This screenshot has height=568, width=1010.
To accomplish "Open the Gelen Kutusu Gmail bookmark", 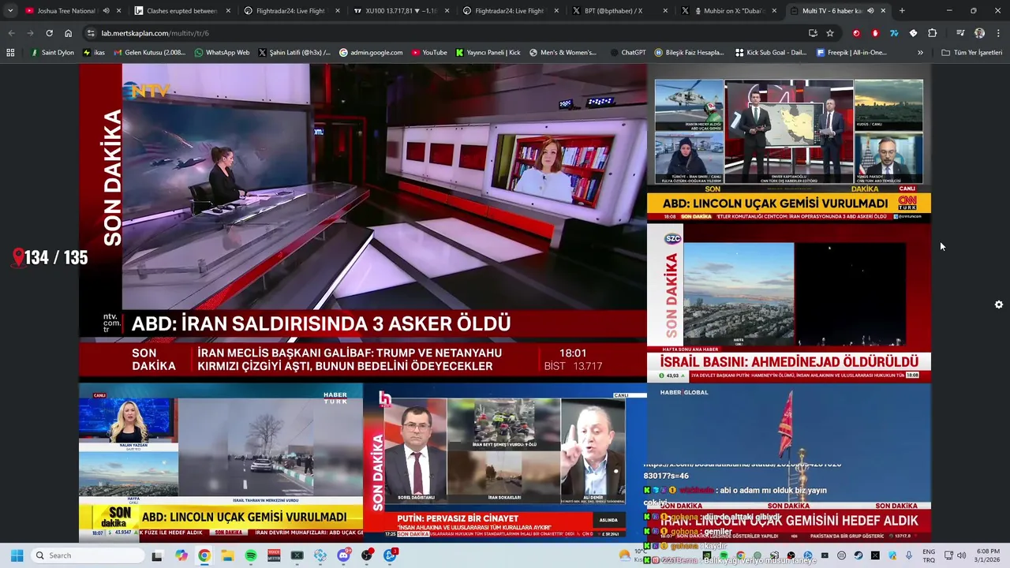I will [150, 53].
